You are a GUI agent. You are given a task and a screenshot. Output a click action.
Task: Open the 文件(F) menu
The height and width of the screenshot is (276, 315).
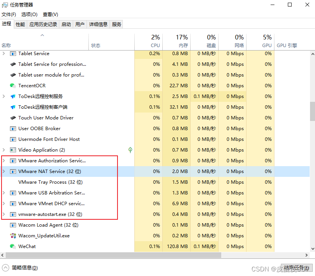(9, 15)
